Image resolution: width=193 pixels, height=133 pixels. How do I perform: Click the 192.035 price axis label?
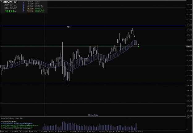[x=189, y=5]
